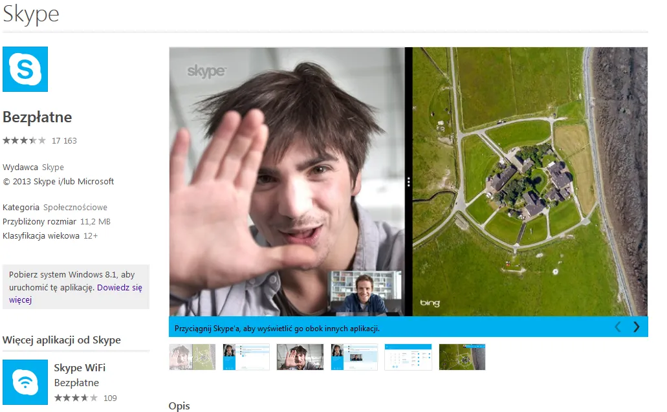
Task: Select the fourth screenshot thumbnail
Action: (354, 357)
